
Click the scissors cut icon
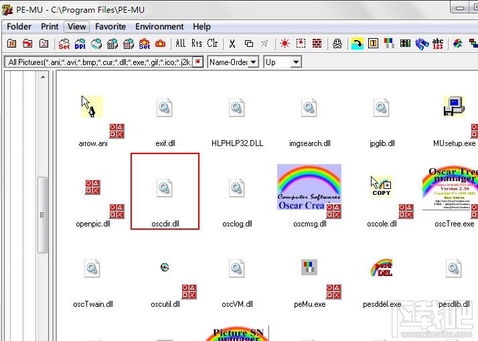(232, 44)
